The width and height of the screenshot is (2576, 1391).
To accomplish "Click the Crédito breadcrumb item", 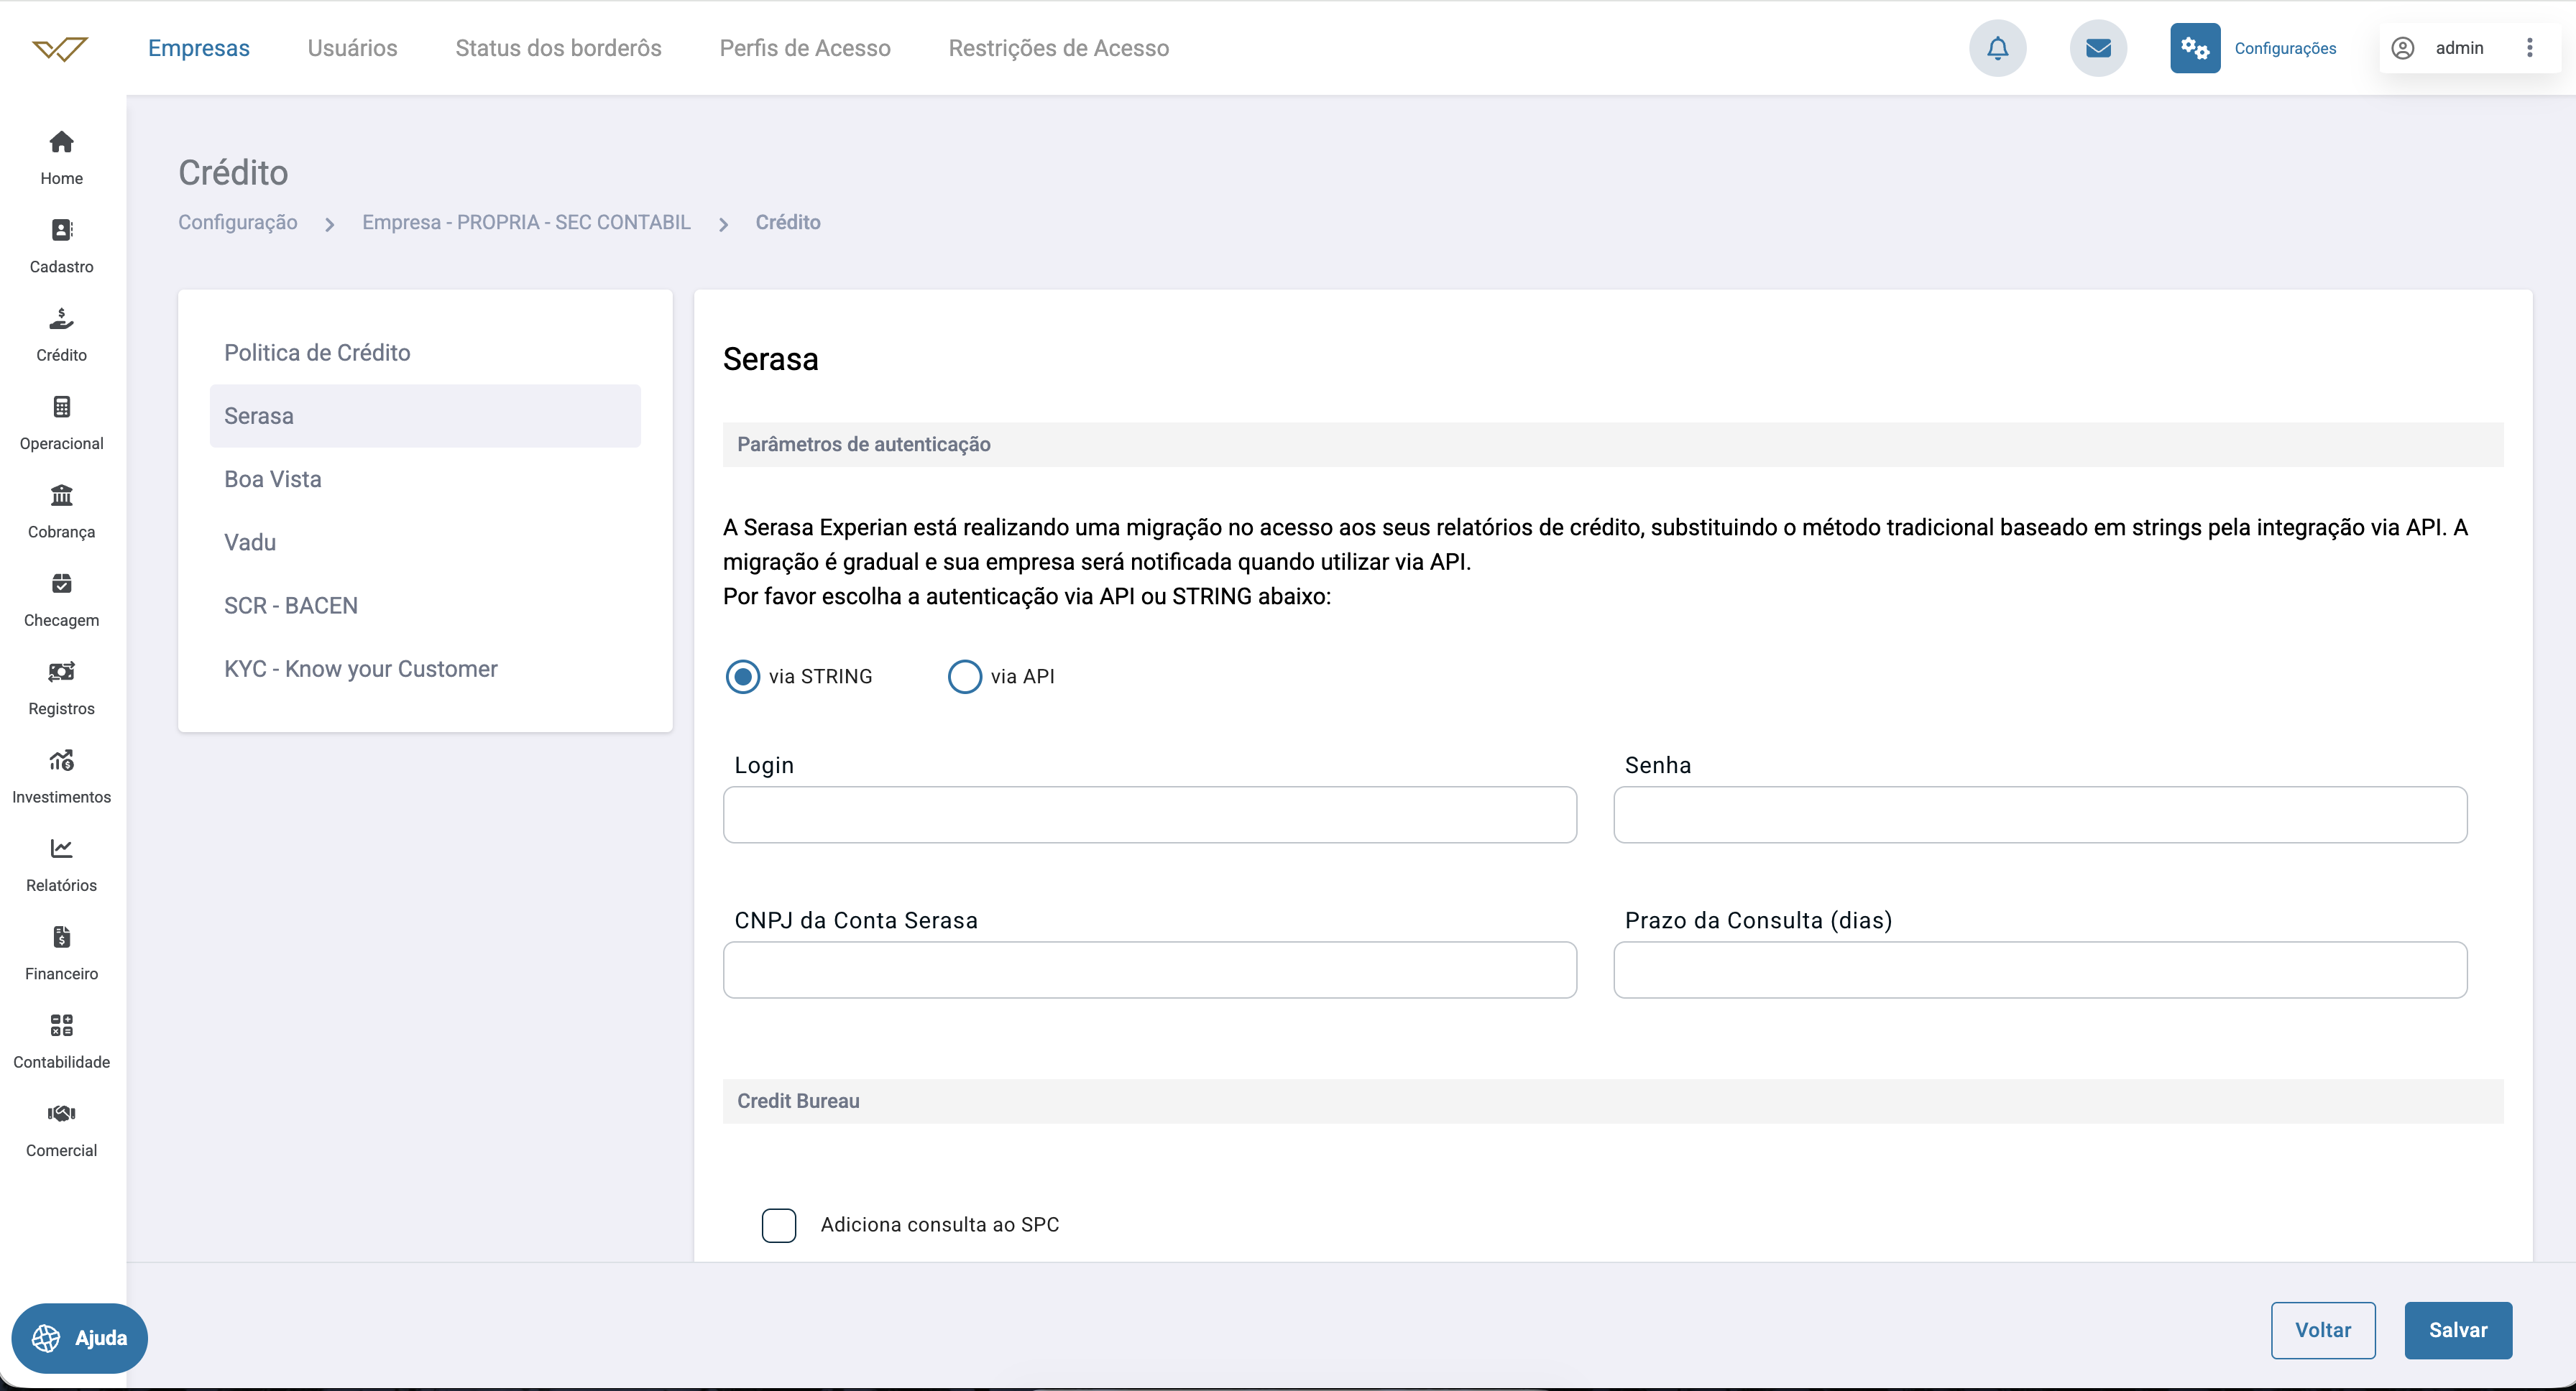I will [x=788, y=222].
